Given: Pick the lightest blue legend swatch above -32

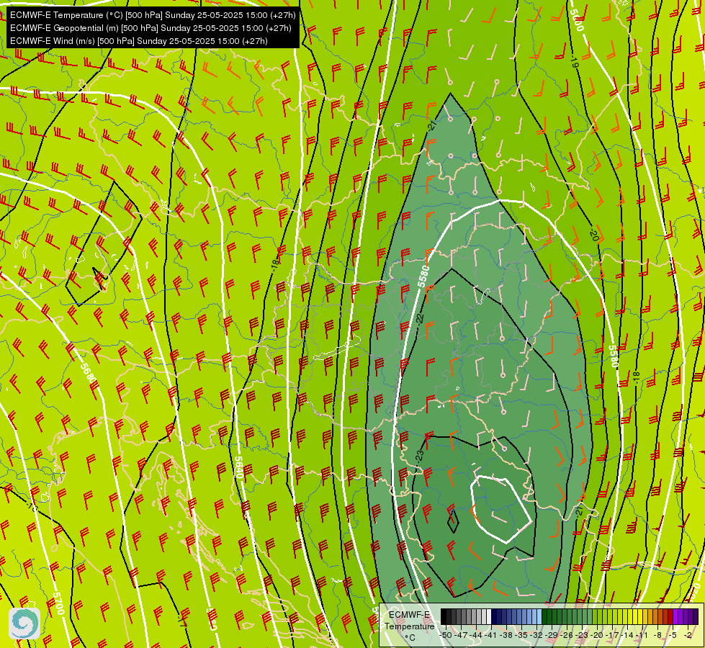Looking at the screenshot, I should [539, 617].
